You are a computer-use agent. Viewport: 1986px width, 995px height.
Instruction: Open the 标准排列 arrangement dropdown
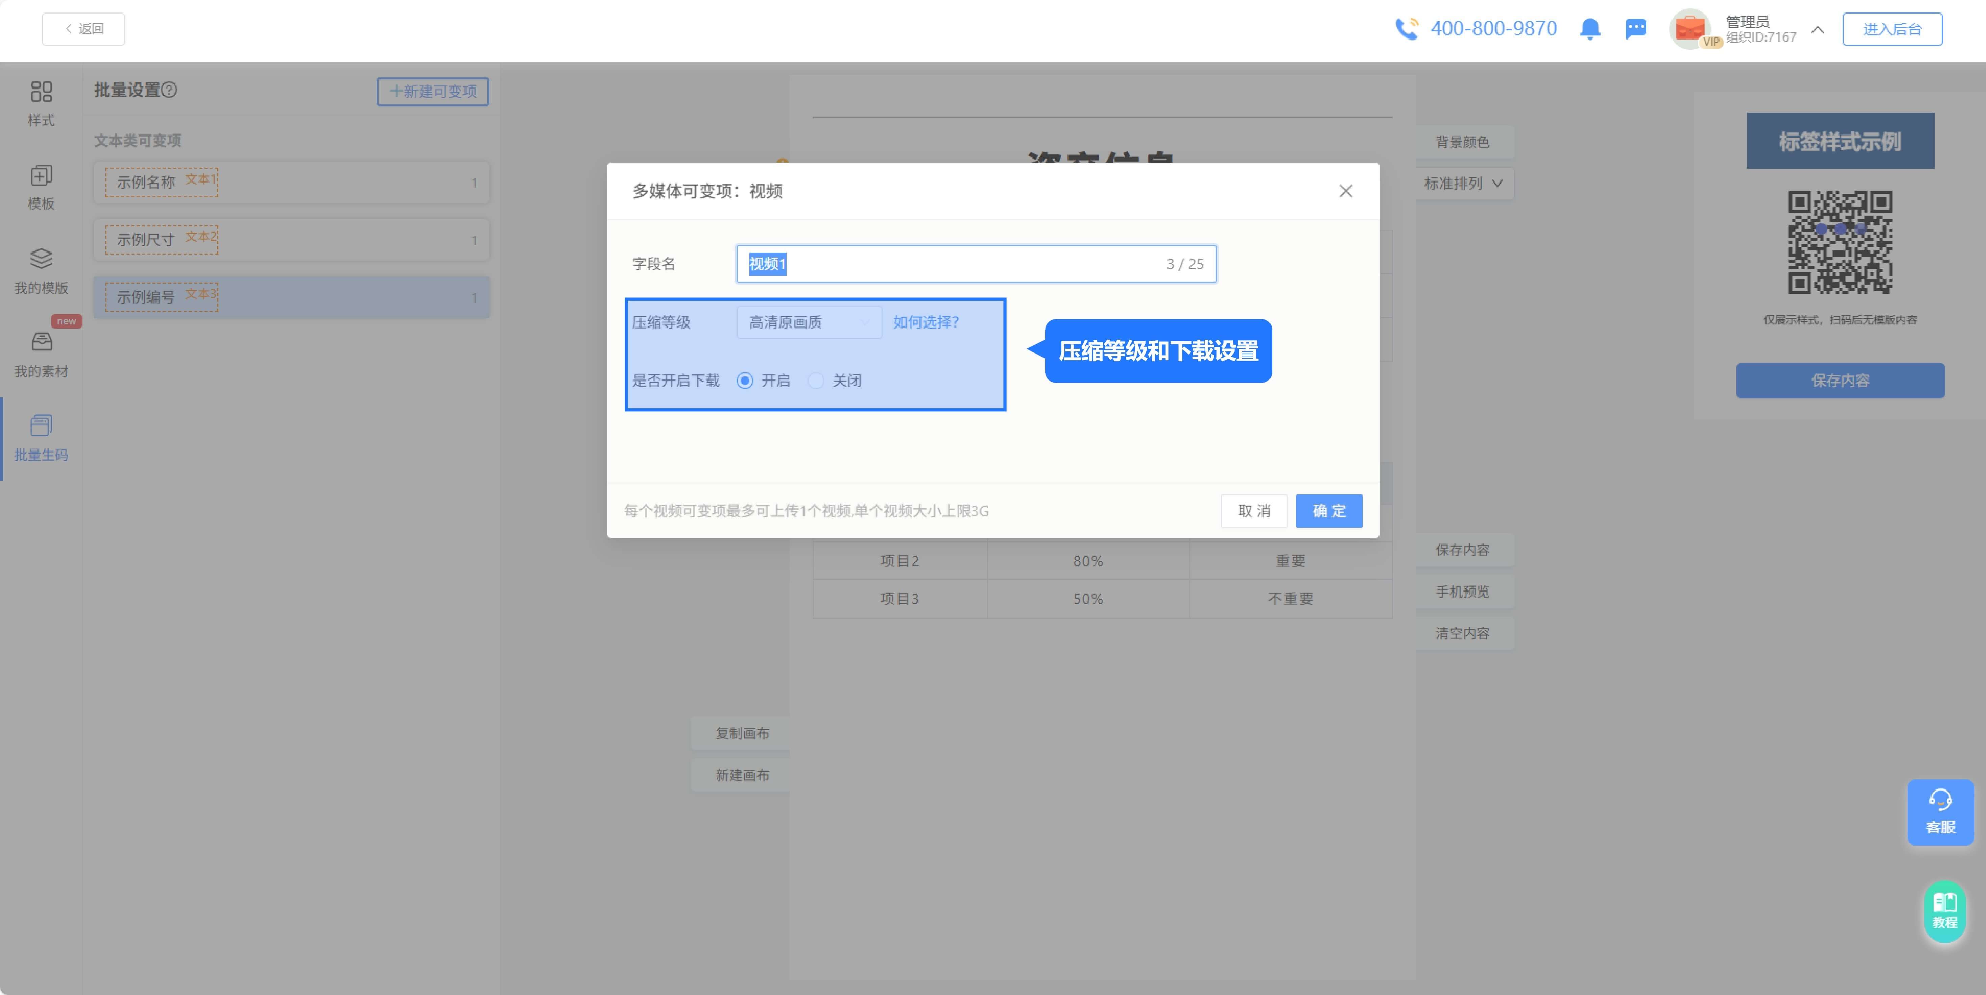pos(1464,183)
